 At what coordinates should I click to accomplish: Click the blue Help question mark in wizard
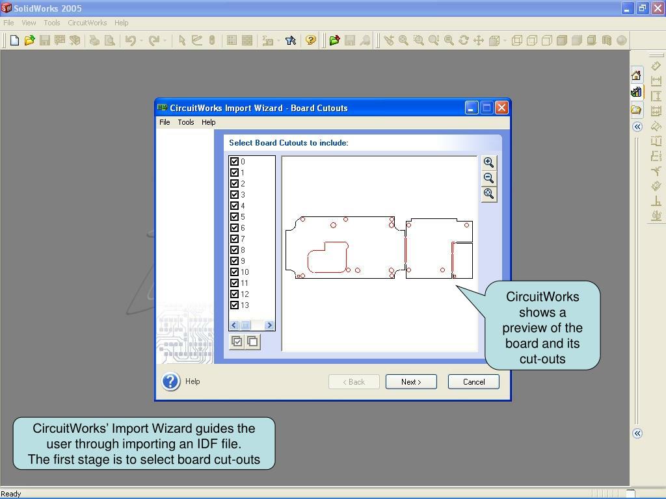pos(171,381)
